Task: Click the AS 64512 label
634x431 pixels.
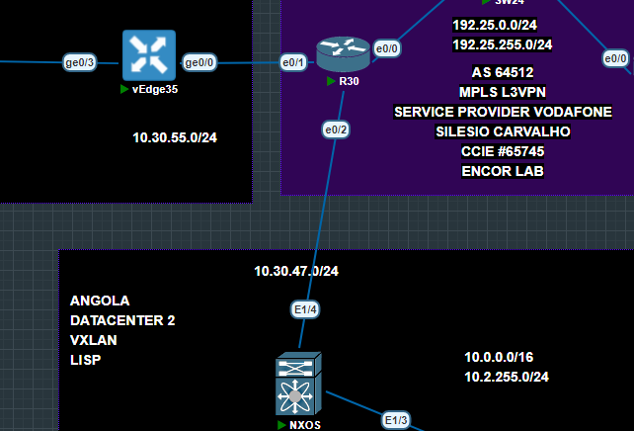Action: tap(503, 72)
